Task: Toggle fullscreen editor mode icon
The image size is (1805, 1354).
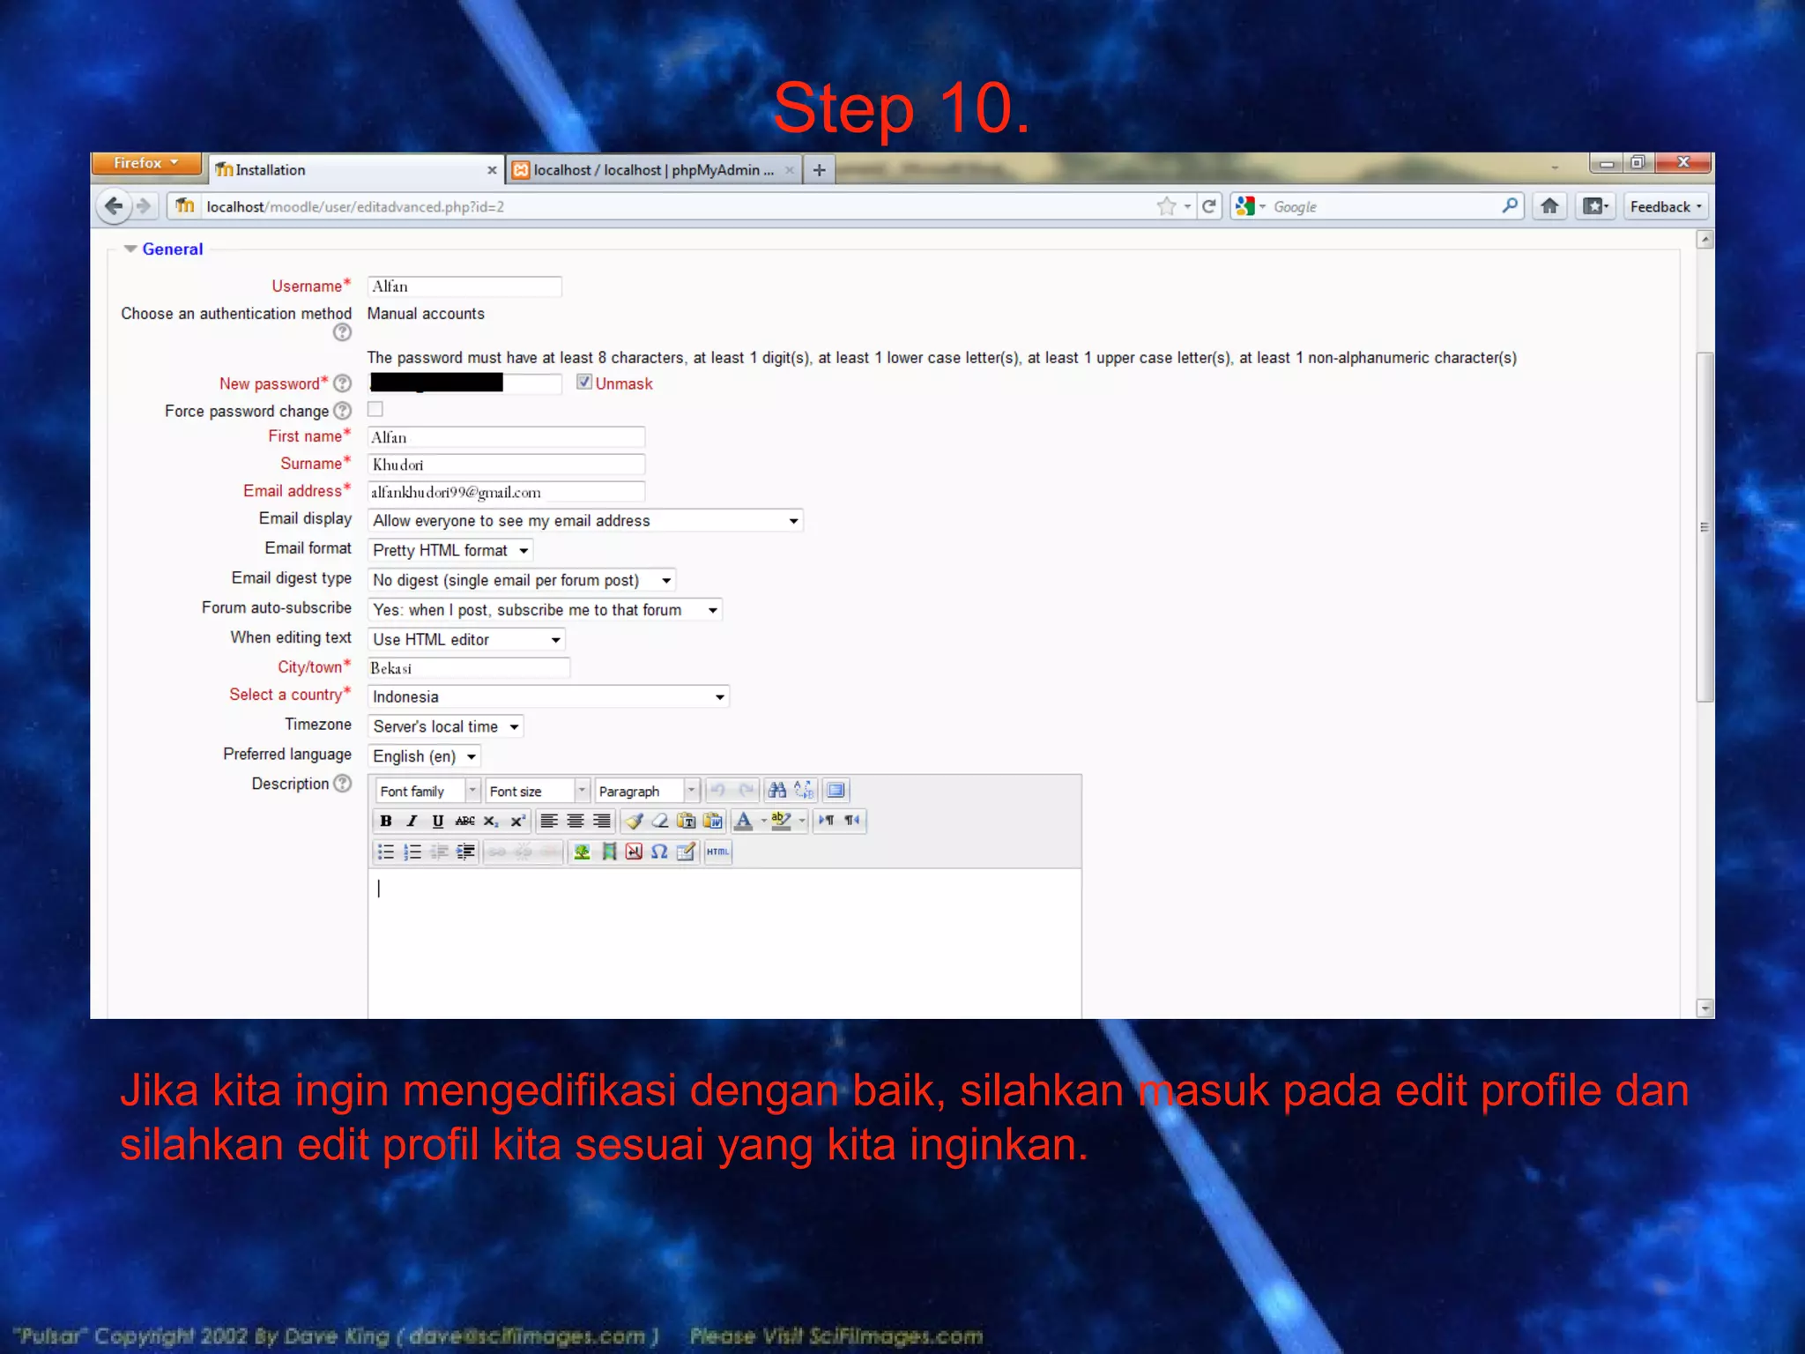Action: [836, 790]
